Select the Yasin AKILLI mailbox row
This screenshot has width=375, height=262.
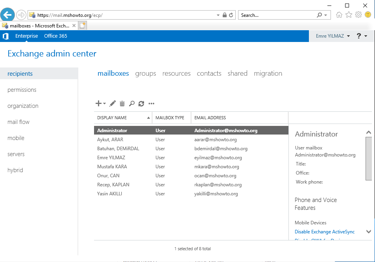click(191, 194)
